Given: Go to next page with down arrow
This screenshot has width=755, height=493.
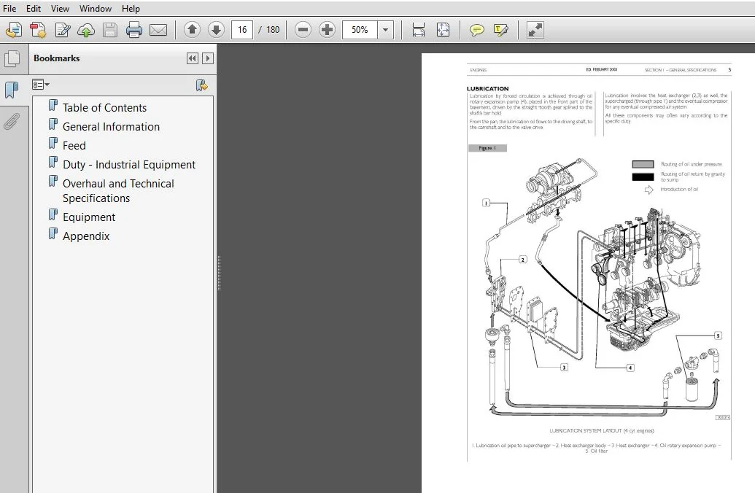Looking at the screenshot, I should pos(216,30).
